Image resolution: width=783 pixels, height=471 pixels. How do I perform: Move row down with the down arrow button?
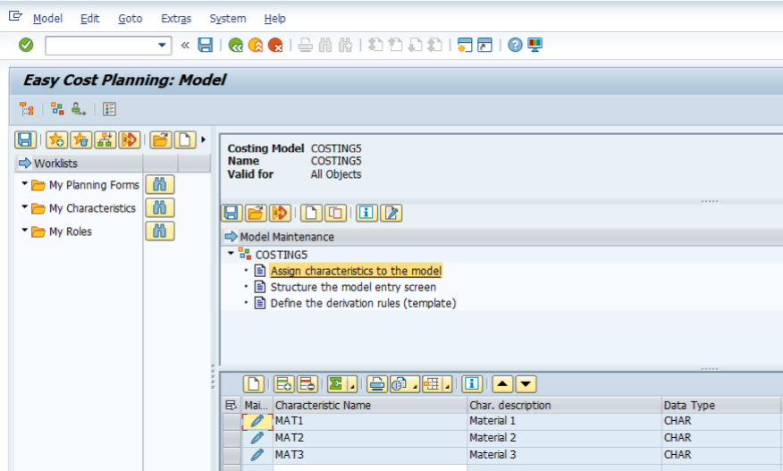pyautogui.click(x=526, y=384)
